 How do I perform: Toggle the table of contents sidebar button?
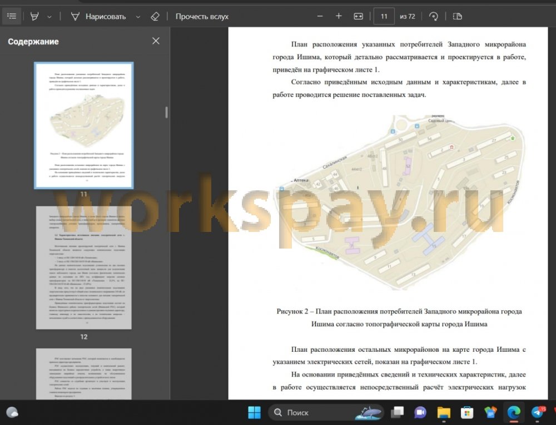pyautogui.click(x=12, y=16)
